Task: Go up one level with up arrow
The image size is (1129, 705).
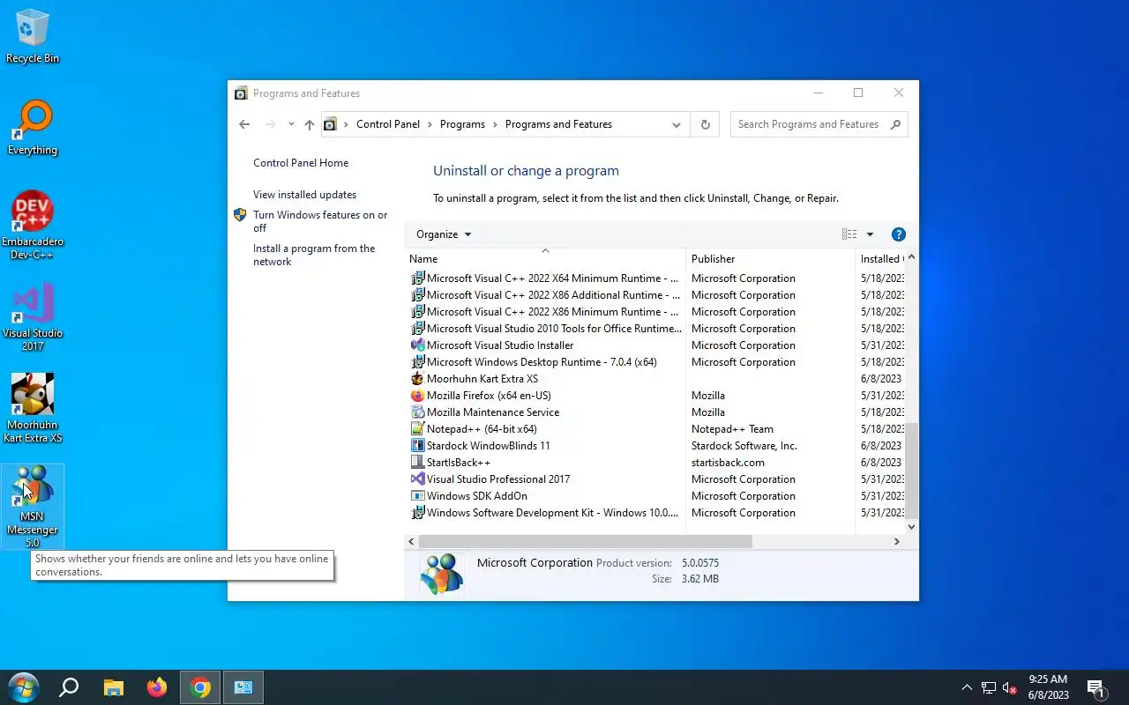Action: click(x=309, y=124)
